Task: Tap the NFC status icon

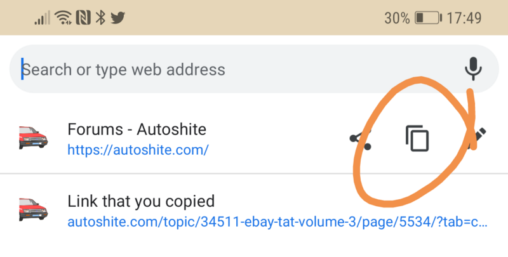Action: (83, 17)
